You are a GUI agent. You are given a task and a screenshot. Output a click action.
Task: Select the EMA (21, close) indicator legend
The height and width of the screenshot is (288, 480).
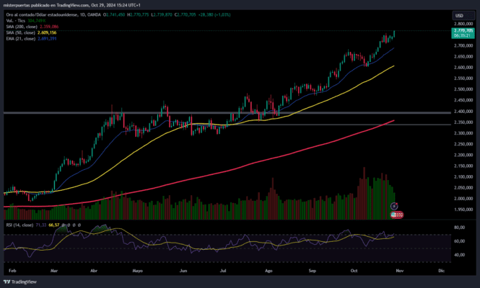(20, 38)
